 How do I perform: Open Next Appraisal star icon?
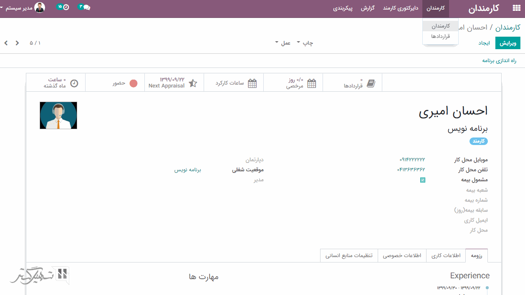pyautogui.click(x=193, y=83)
